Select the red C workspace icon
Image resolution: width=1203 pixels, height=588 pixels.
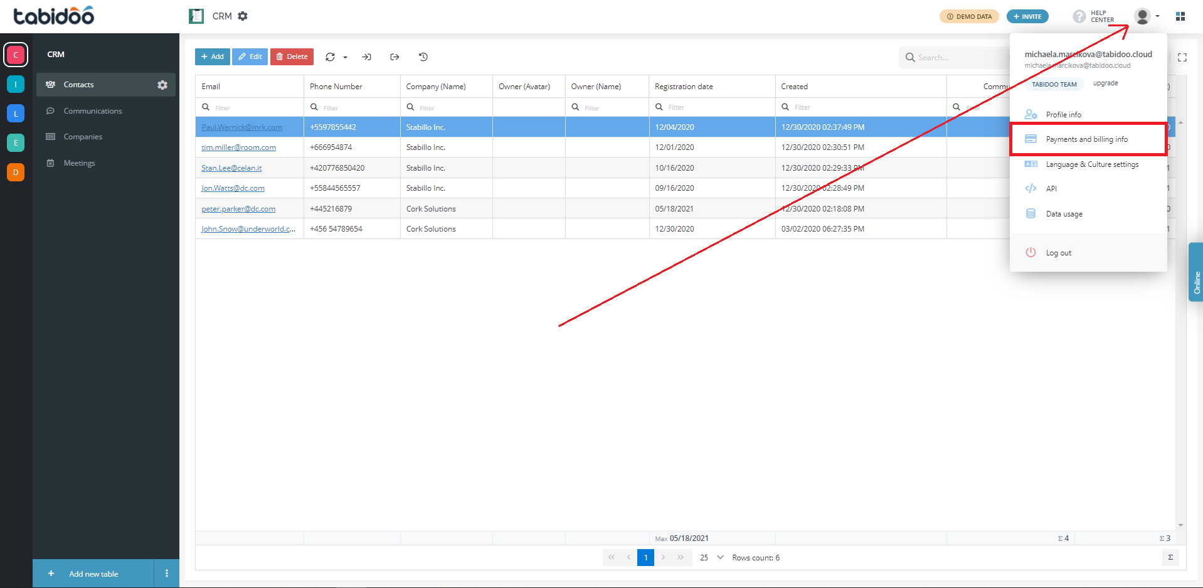[16, 55]
